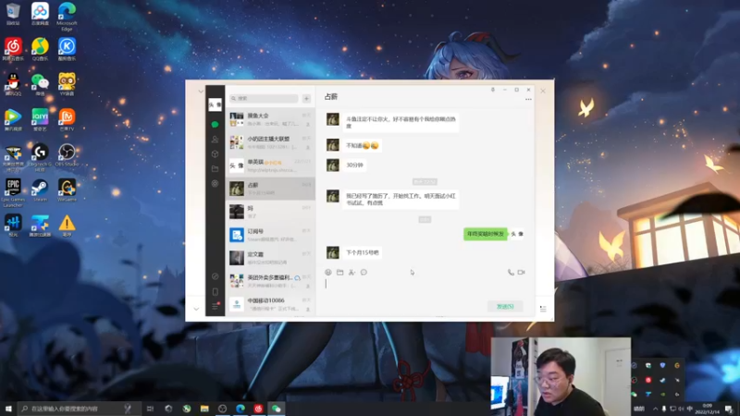Click sender avatar beside 不知道 message
The width and height of the screenshot is (740, 416).
tap(333, 145)
